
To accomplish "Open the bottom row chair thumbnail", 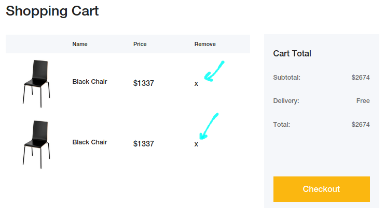I will [x=36, y=143].
